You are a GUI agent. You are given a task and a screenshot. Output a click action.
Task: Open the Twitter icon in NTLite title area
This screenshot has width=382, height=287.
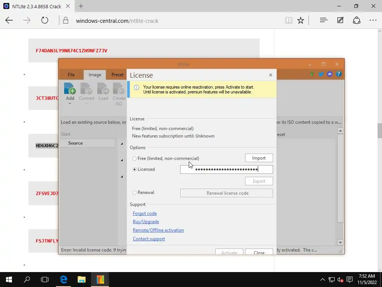tap(321, 74)
